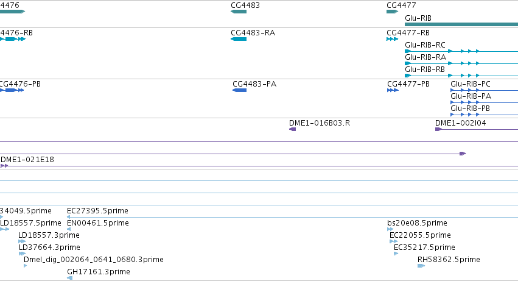Select the thick teal Glu-RIB gene bar
518x281 pixels.
461,24
